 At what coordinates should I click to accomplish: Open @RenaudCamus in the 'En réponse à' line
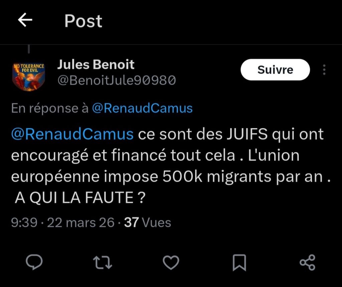pos(142,108)
